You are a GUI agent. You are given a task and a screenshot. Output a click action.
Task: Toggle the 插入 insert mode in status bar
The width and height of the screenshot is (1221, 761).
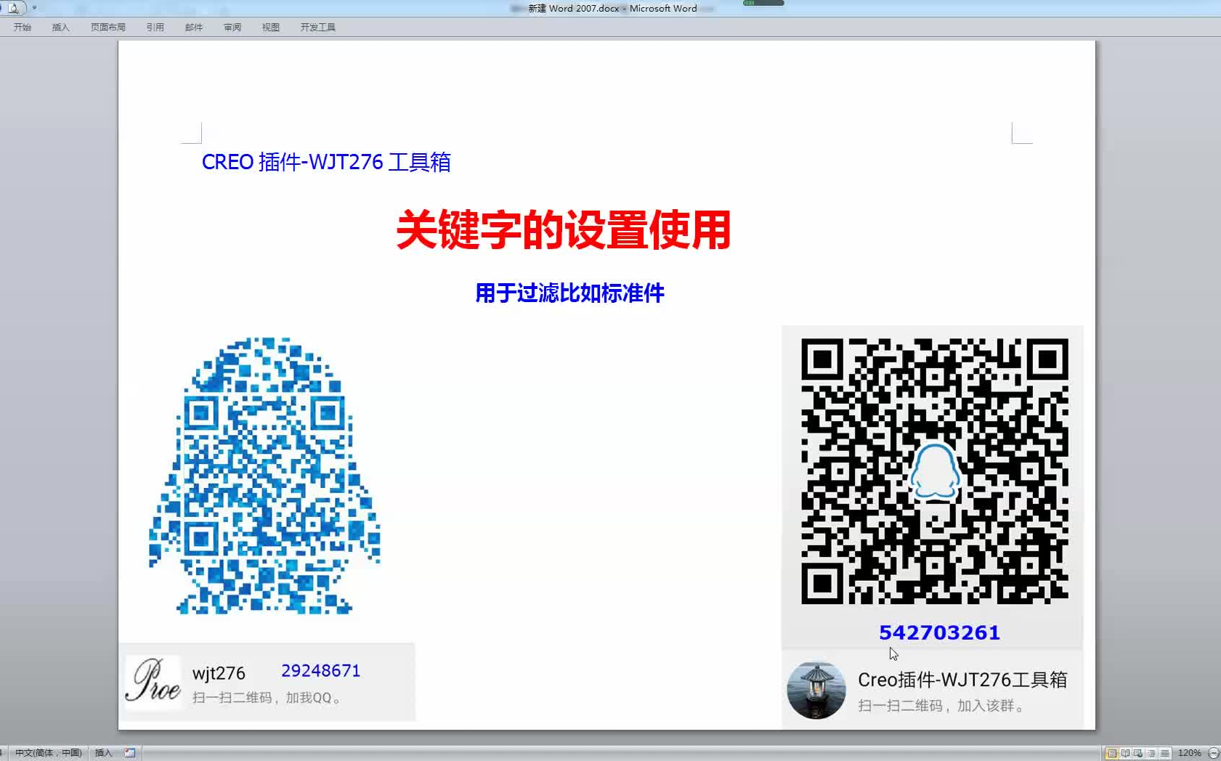click(104, 753)
